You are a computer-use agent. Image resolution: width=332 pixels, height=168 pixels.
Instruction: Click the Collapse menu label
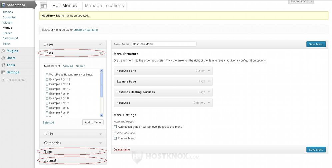pos(16,80)
